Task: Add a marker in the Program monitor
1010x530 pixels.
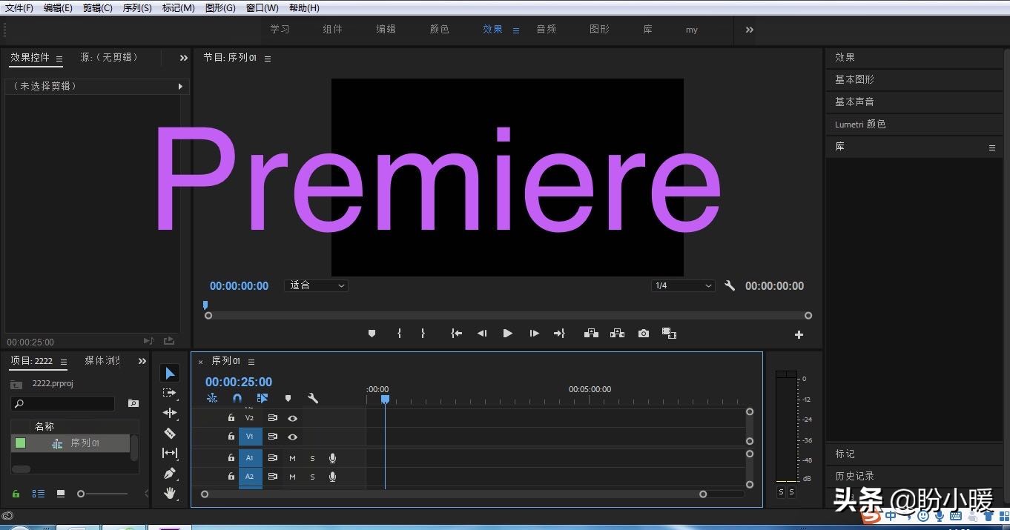Action: click(x=372, y=334)
